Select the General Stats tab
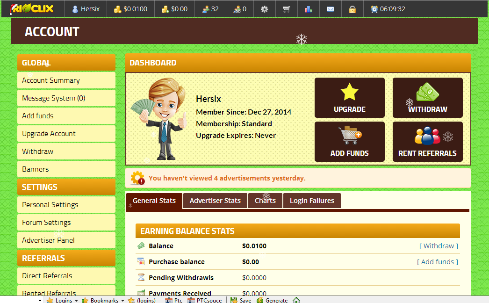 click(x=154, y=201)
